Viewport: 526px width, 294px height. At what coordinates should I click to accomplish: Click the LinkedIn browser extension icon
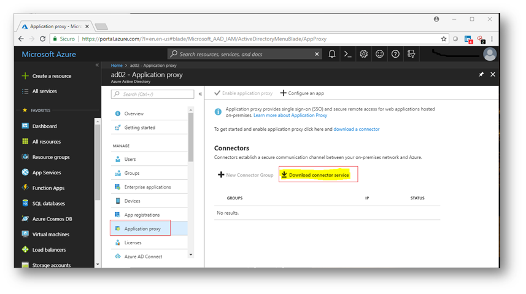(x=468, y=39)
